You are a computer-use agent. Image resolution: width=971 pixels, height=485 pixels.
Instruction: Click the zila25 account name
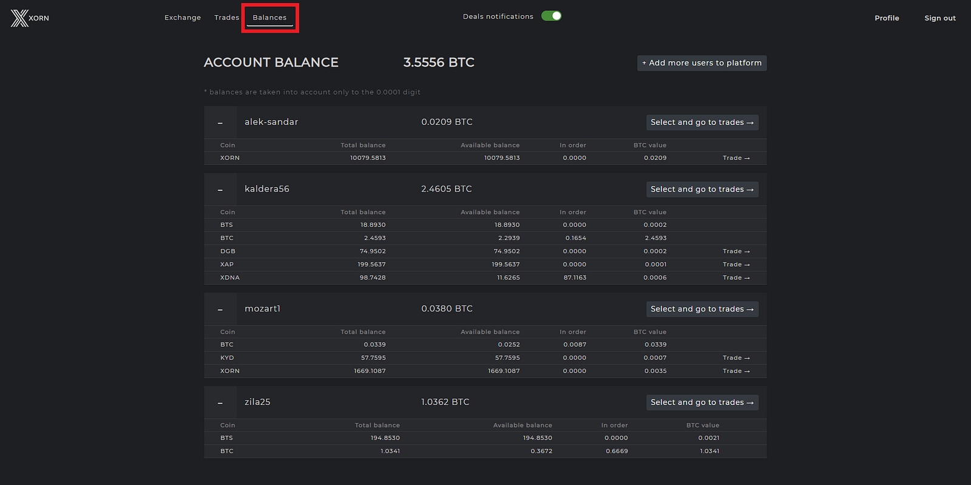coord(257,402)
